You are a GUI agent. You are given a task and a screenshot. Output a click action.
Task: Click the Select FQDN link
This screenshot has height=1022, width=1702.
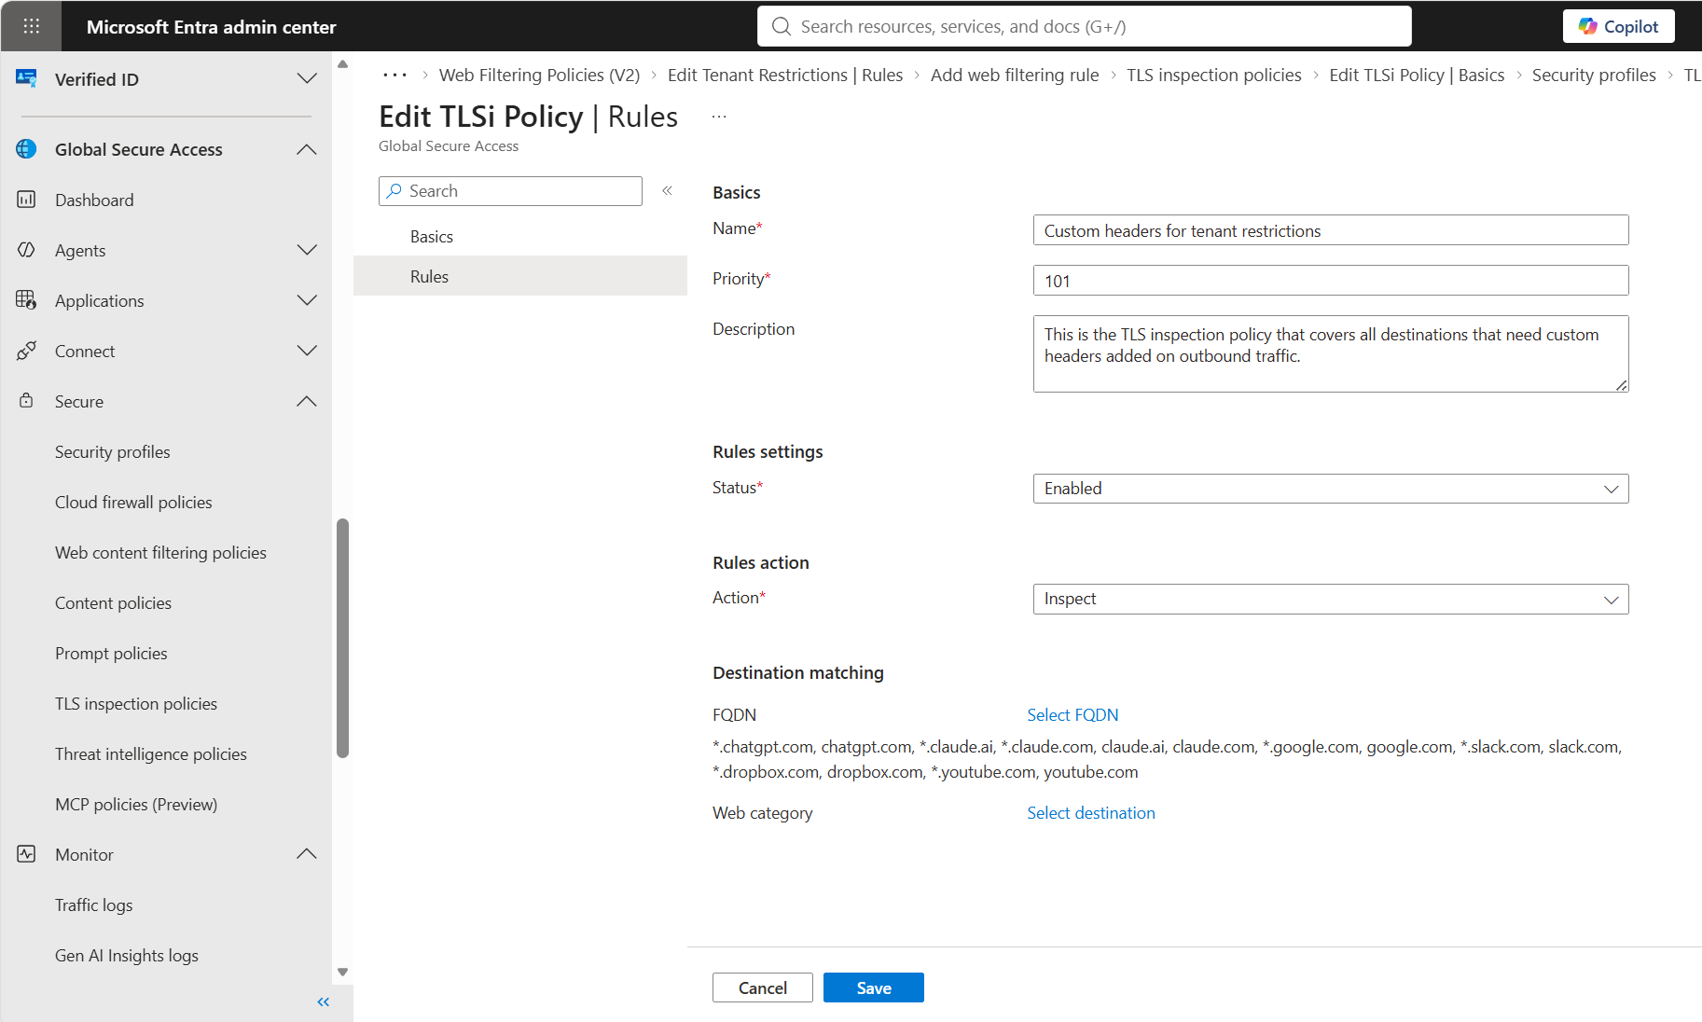(x=1072, y=714)
